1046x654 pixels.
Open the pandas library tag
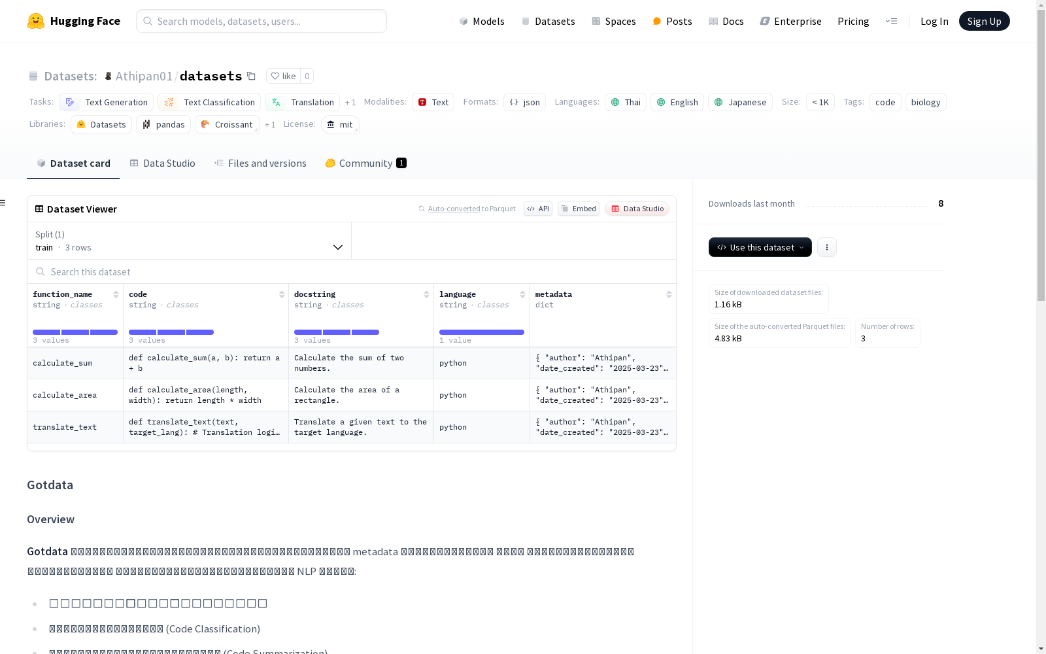click(x=163, y=124)
